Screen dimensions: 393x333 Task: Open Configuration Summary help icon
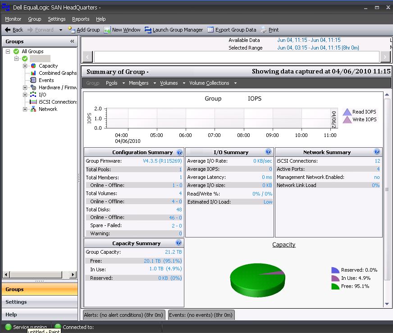click(x=179, y=152)
